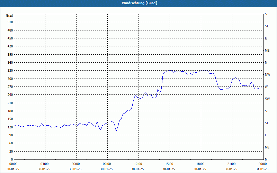Click the 30.01.25 date under 12:00
The height and width of the screenshot is (173, 277).
click(x=137, y=169)
